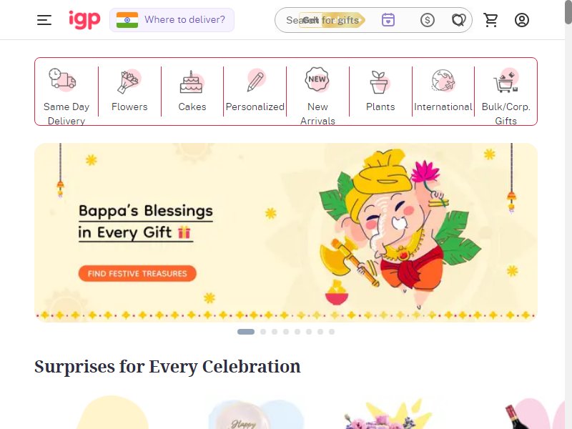The width and height of the screenshot is (572, 429).
Task: Open the New Arrivals category
Action: point(317,96)
